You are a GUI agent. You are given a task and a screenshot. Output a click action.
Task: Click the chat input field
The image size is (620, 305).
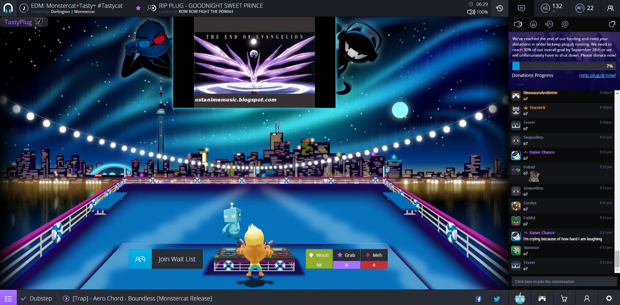564,281
